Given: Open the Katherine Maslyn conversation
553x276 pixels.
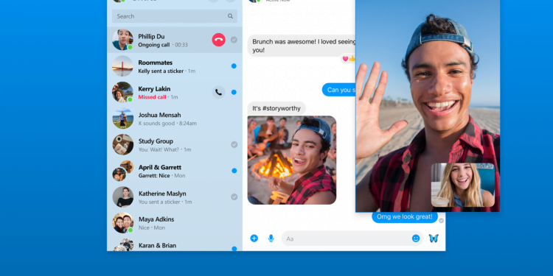Looking at the screenshot, I should pyautogui.click(x=175, y=197).
